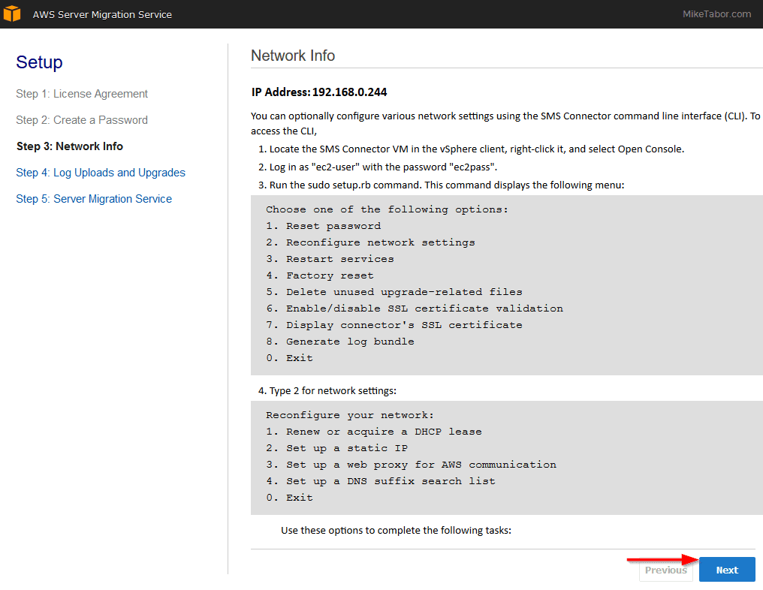Click line '5. Delete unused upgrade-related files'

394,292
